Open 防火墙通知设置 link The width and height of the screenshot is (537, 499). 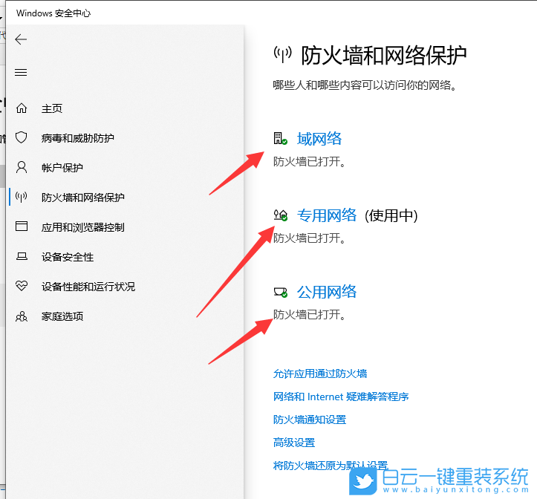(x=310, y=420)
